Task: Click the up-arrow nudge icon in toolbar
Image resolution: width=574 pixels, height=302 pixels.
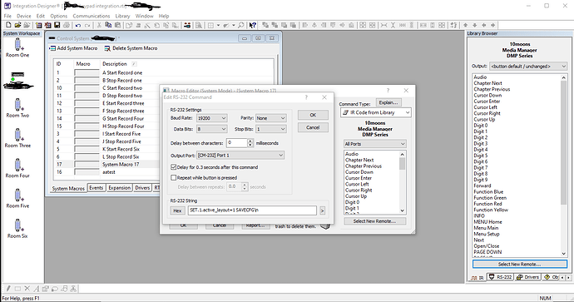Action: 465,25
